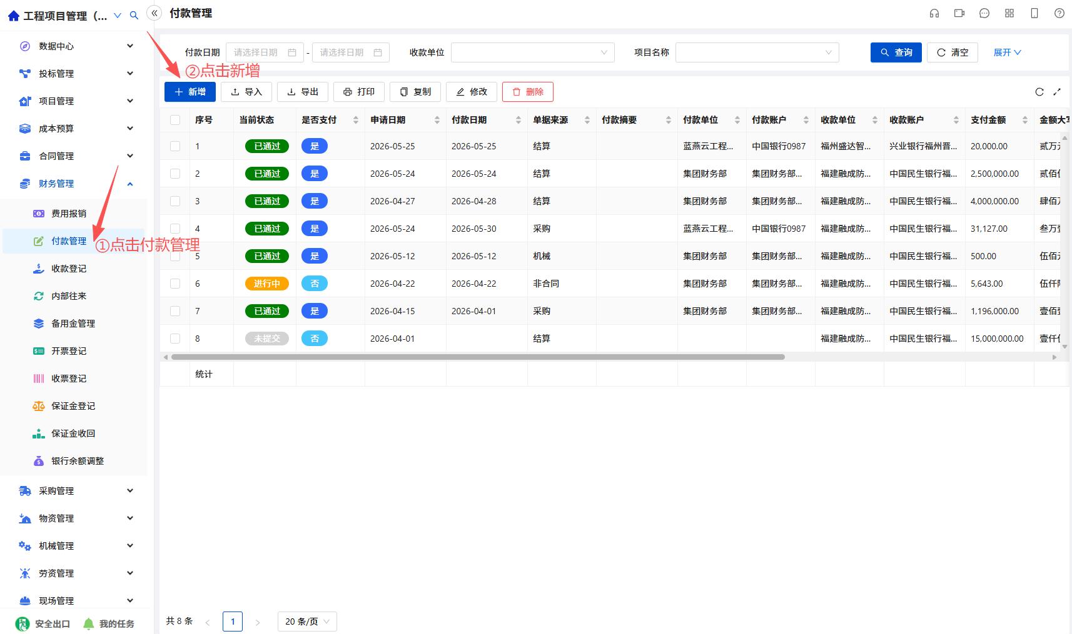Click the 投标管理 sidebar icon
This screenshot has width=1072, height=634.
[x=25, y=74]
